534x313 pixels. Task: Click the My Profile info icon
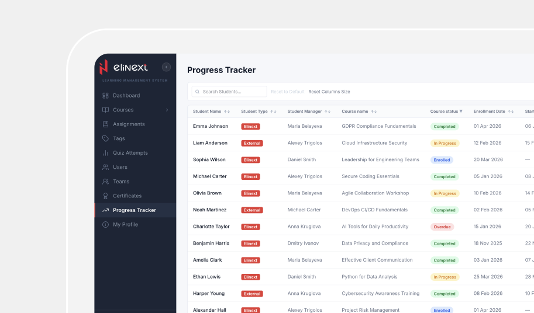[x=106, y=224]
